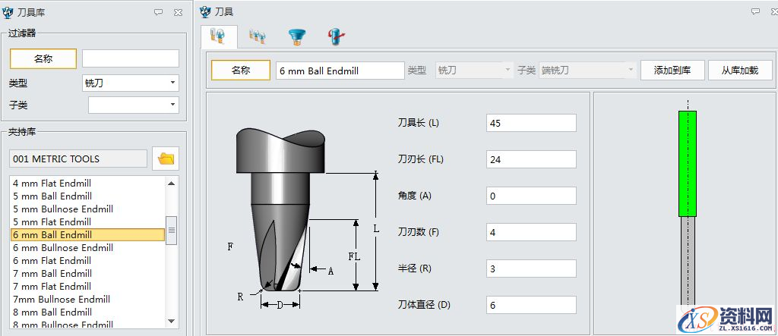The height and width of the screenshot is (336, 778).
Task: Click the 刀具 panel title icon
Action: coord(206,11)
